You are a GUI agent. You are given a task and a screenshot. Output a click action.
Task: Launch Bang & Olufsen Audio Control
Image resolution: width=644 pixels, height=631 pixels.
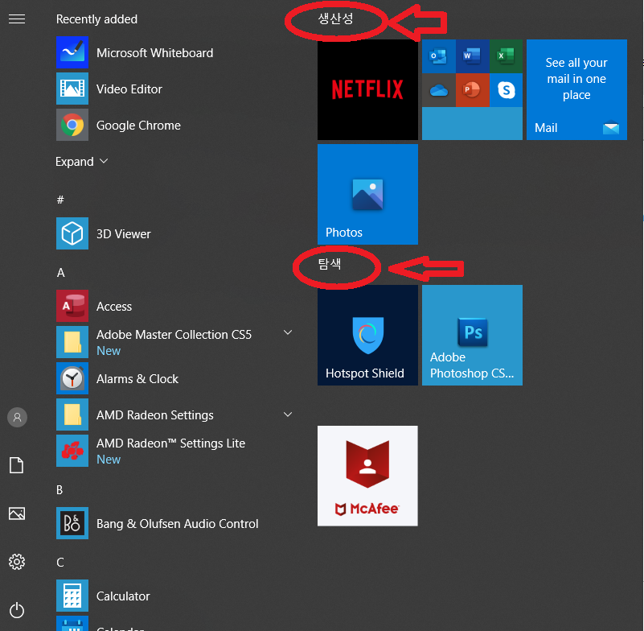pyautogui.click(x=174, y=523)
